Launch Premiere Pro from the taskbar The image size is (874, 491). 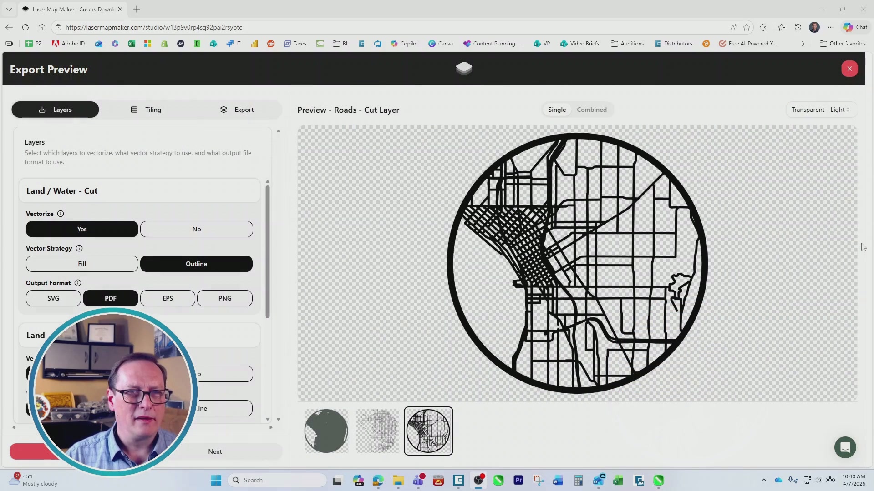click(x=518, y=480)
